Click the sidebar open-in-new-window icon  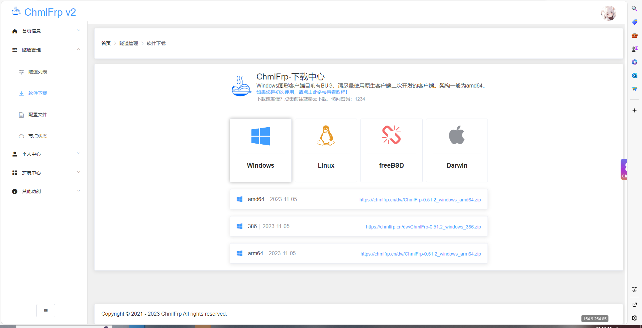[x=635, y=305]
